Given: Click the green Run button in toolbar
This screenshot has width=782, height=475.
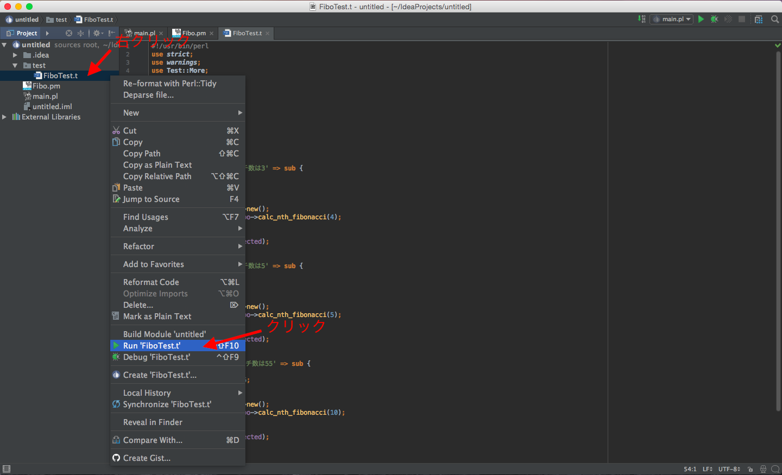Looking at the screenshot, I should pyautogui.click(x=701, y=19).
